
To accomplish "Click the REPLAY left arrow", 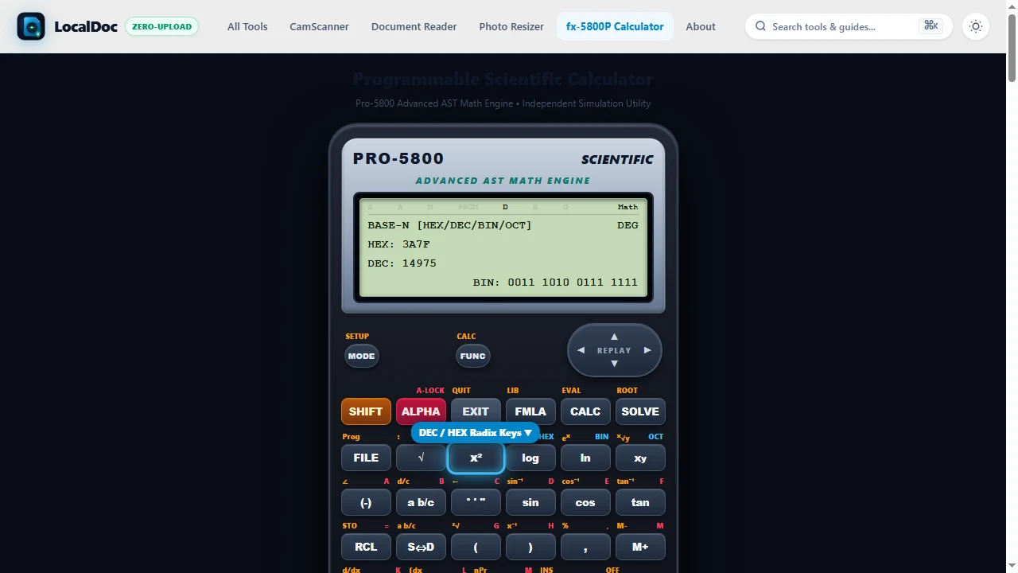I will coord(581,350).
